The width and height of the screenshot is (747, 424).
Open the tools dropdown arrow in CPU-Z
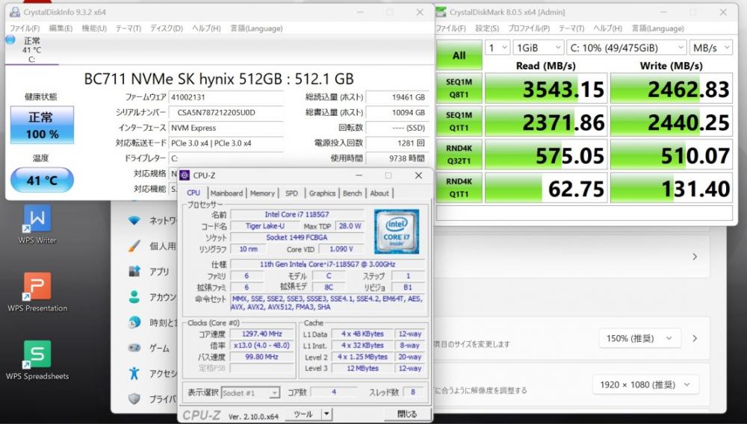tap(326, 414)
